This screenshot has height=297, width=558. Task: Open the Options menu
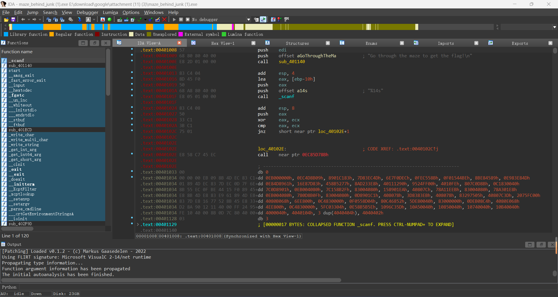(x=131, y=12)
